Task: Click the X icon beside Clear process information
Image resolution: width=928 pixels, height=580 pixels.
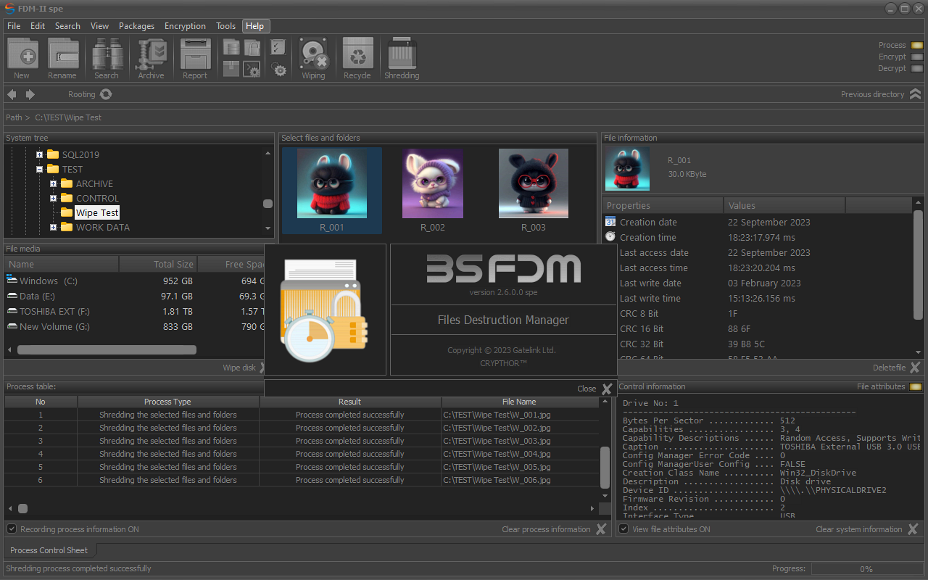Action: pos(600,529)
